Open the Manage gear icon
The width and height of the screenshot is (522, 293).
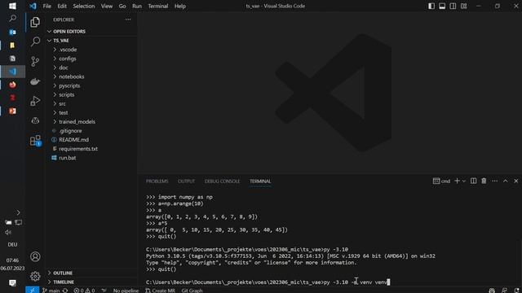click(35, 276)
